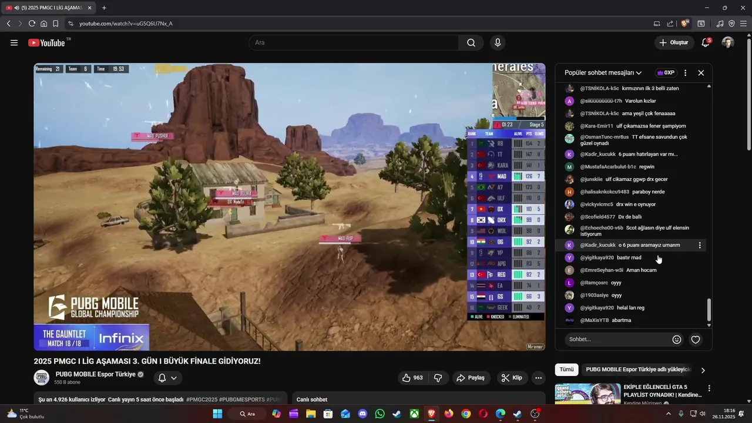Open File Explorer from taskbar
The width and height of the screenshot is (752, 423).
[x=311, y=414]
